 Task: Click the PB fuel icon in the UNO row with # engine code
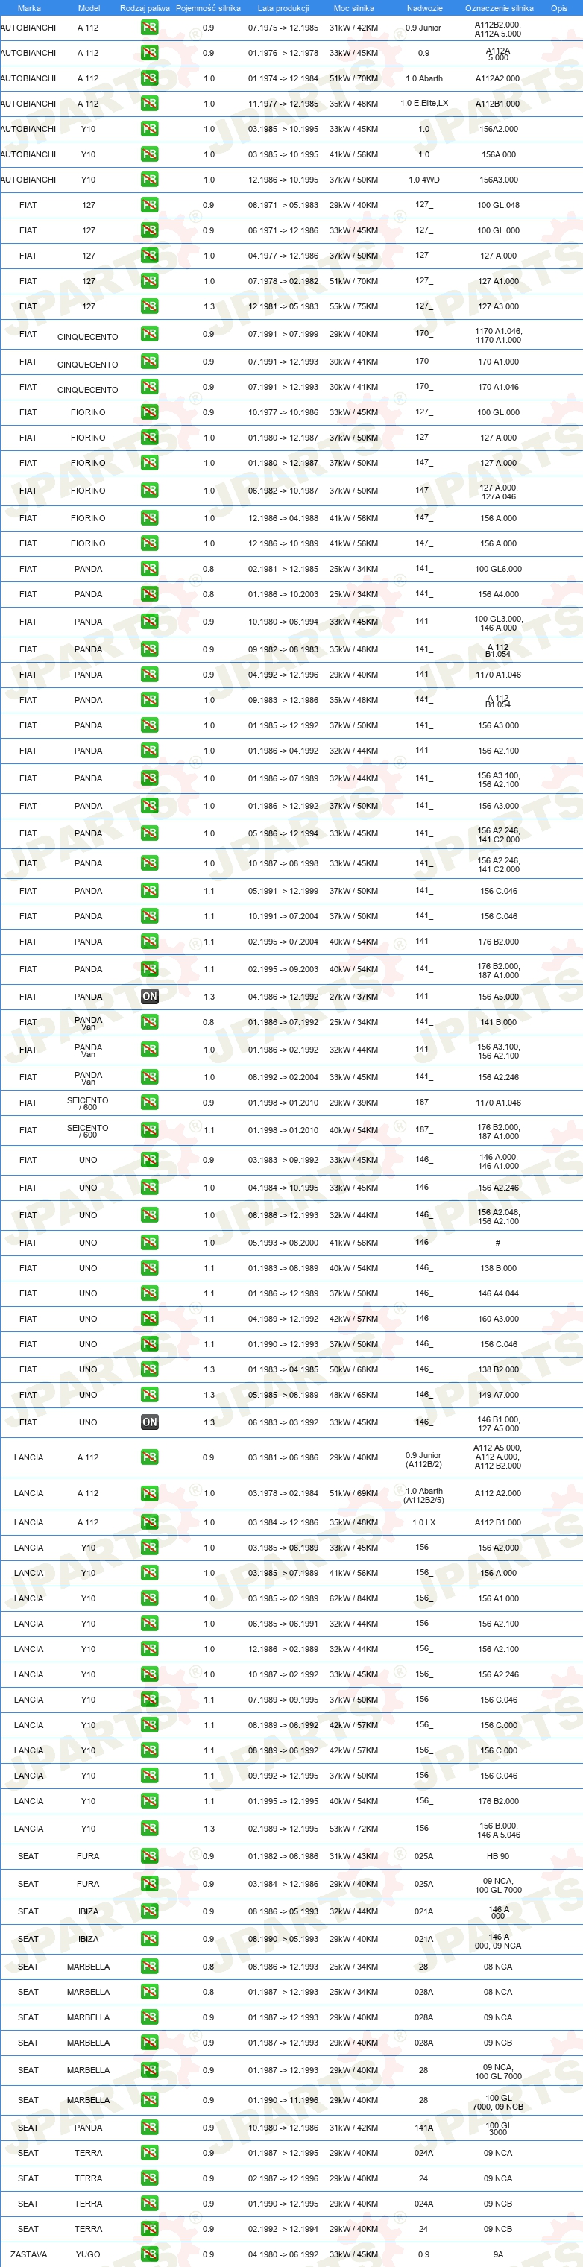150,1243
